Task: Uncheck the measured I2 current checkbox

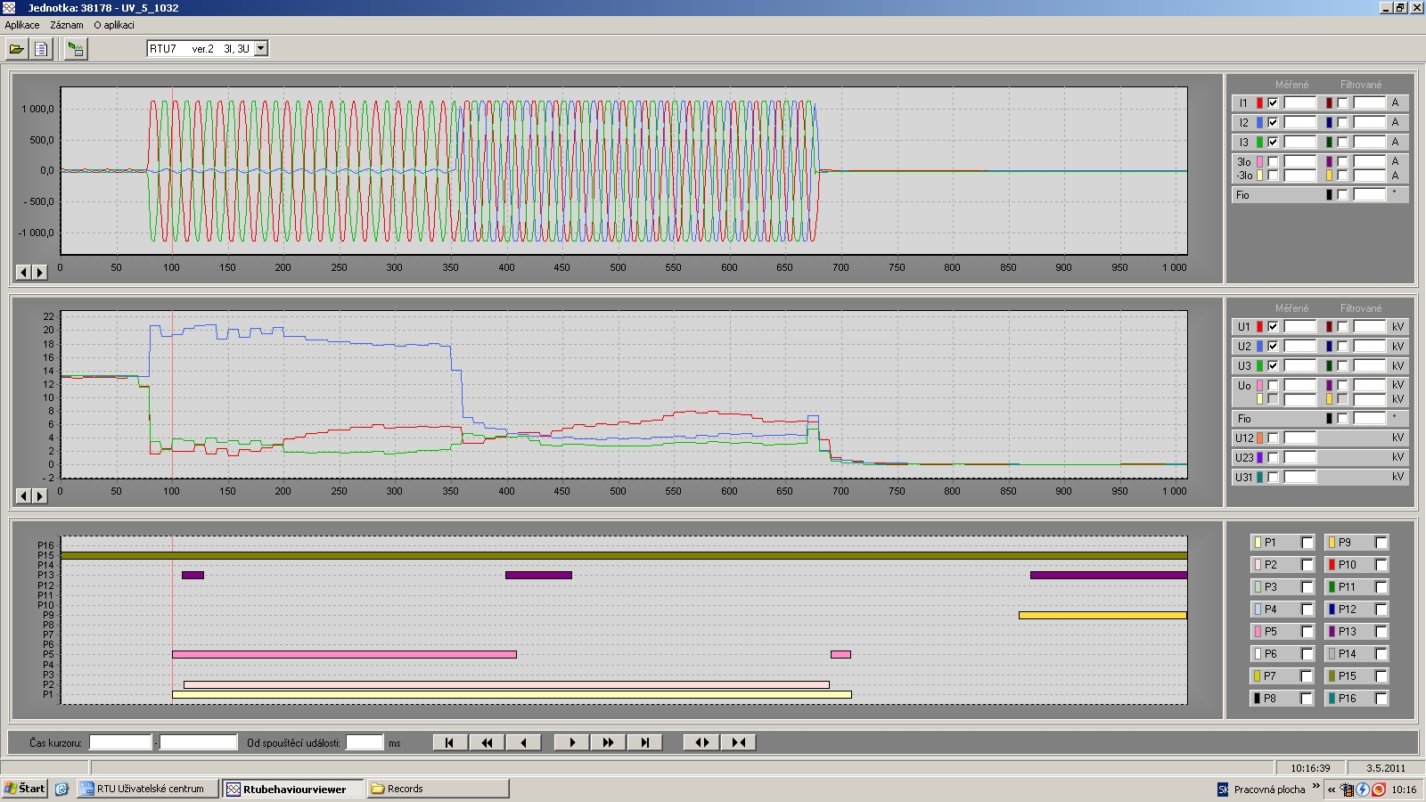Action: coord(1273,123)
